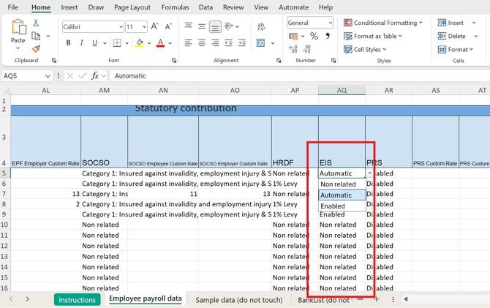Open the Format cells menu
Viewport: 490px width, 308px height.
point(456,50)
